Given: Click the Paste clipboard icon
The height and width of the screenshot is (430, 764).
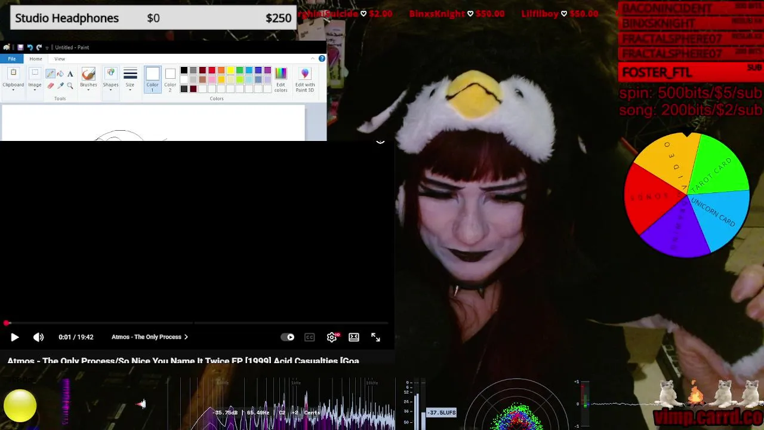Looking at the screenshot, I should 13,73.
